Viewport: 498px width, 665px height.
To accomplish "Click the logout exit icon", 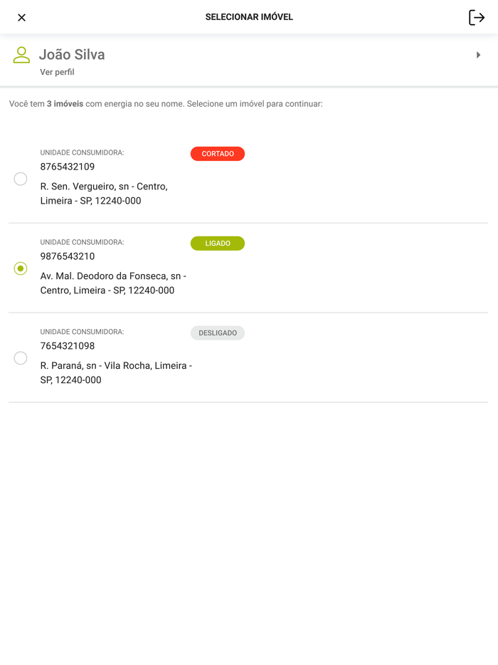I will [x=476, y=18].
